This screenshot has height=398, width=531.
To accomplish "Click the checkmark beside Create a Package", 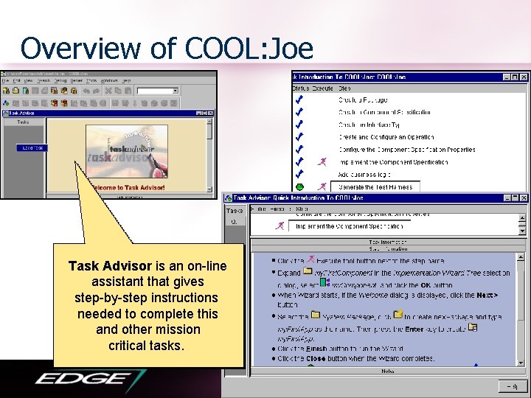I will click(299, 99).
